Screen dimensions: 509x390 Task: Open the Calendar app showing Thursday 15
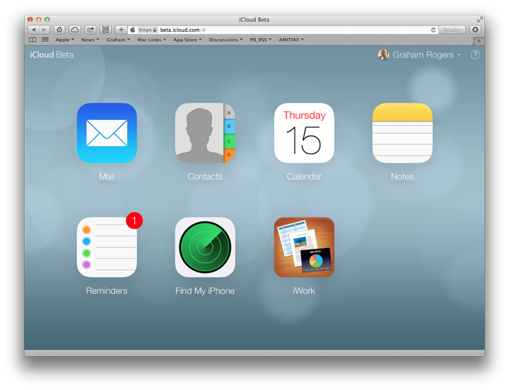pos(304,133)
